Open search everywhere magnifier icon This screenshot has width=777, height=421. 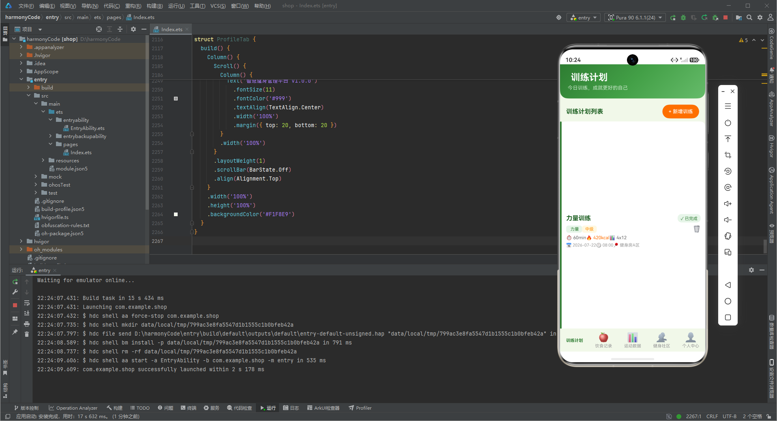point(749,17)
